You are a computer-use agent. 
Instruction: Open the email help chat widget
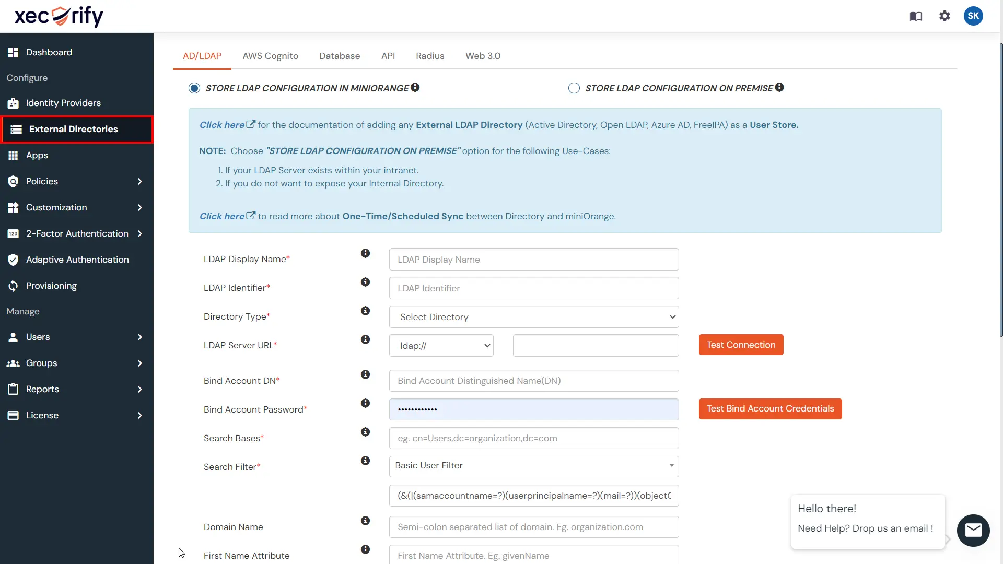973,530
